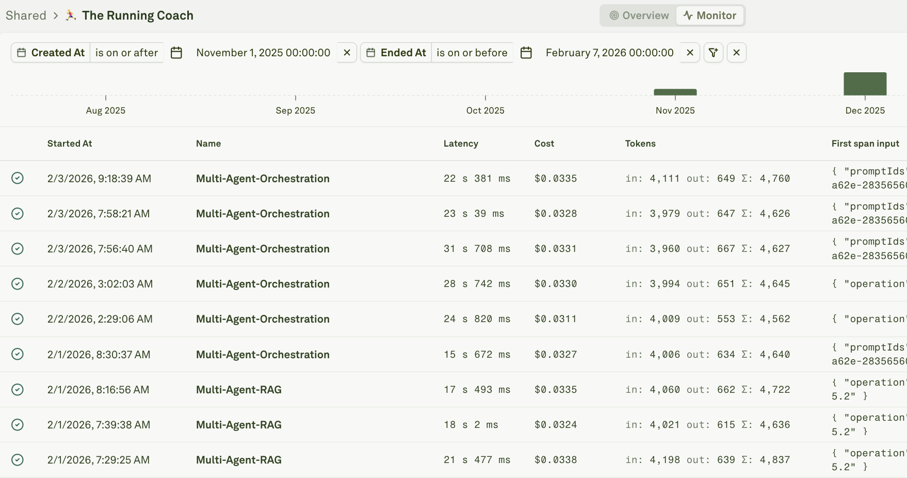Open the 'is on or before' operator dropdown

[472, 52]
